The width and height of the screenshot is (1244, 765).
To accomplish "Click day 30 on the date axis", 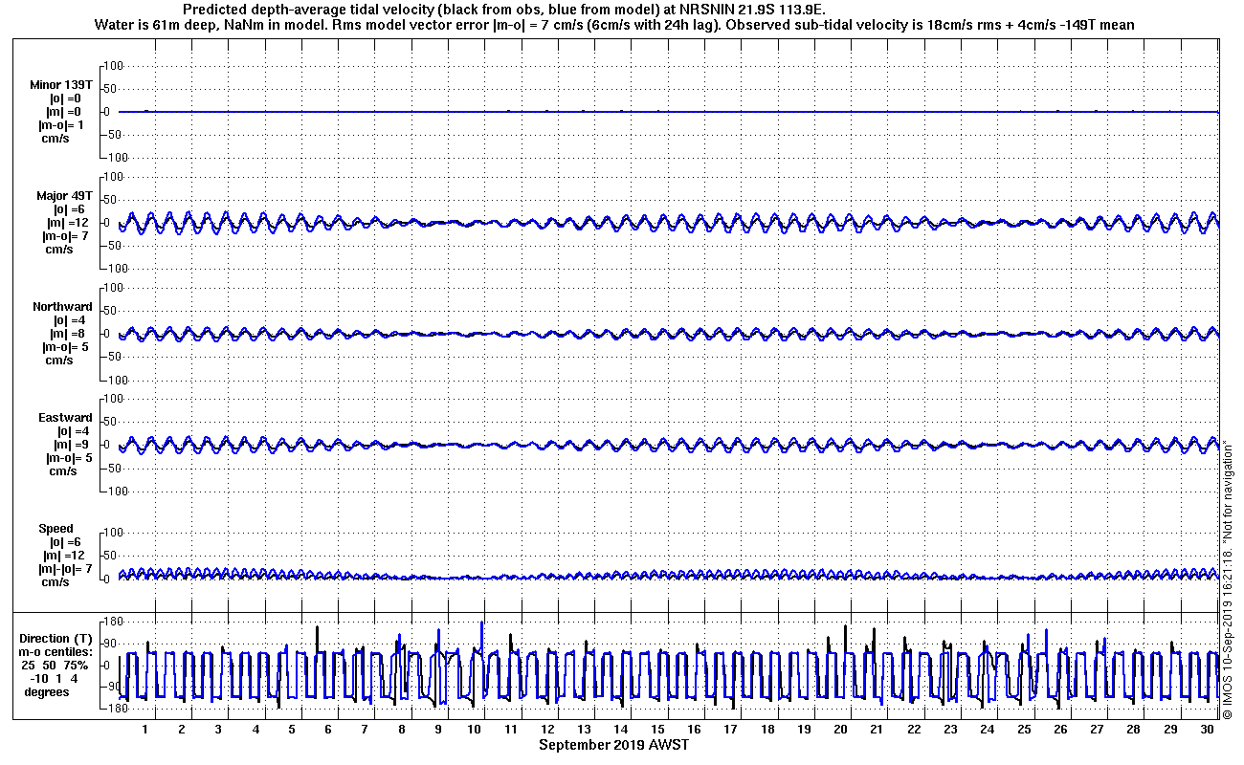I will click(1207, 729).
